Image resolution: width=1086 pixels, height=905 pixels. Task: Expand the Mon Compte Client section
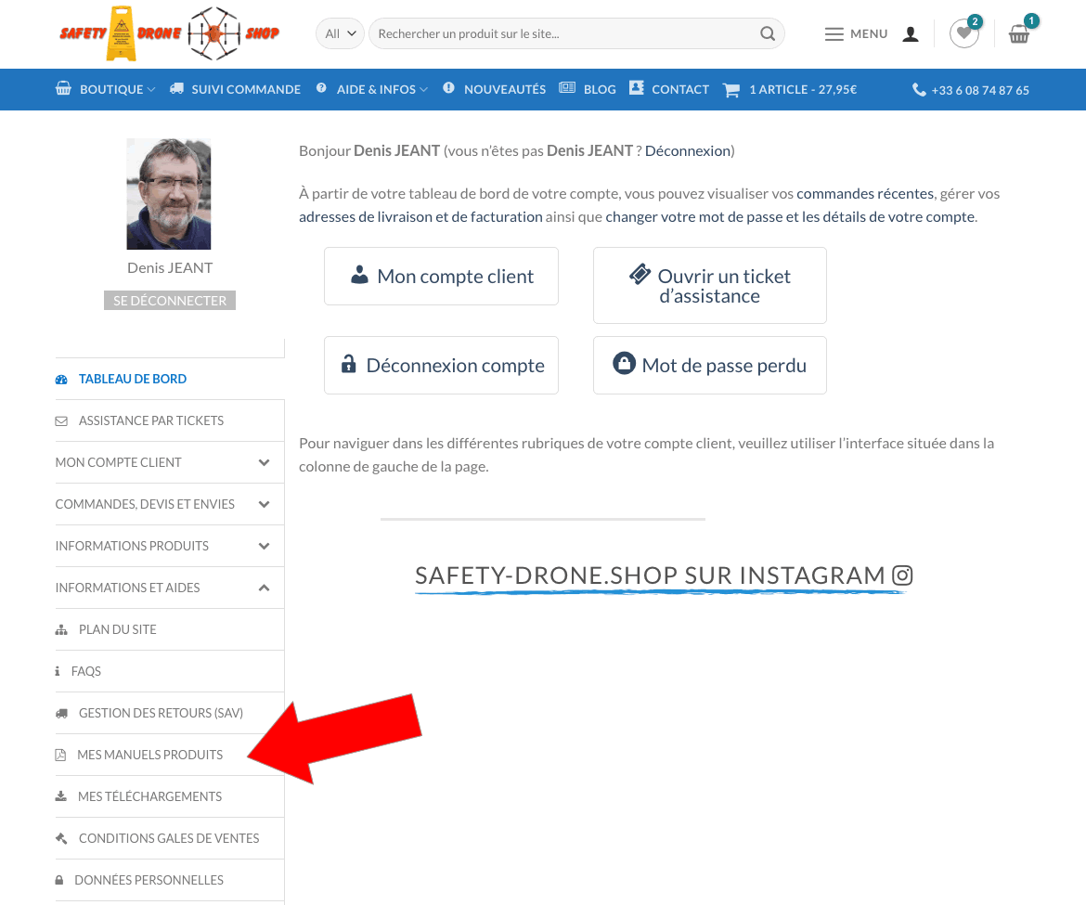coord(264,462)
